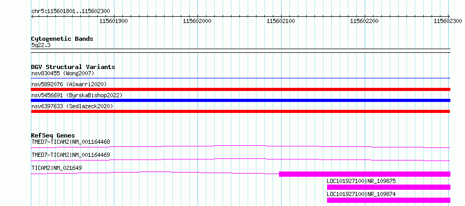The width and height of the screenshot is (465, 206).
Task: Click the red nsv6397633 variant bar
Action: [240, 111]
